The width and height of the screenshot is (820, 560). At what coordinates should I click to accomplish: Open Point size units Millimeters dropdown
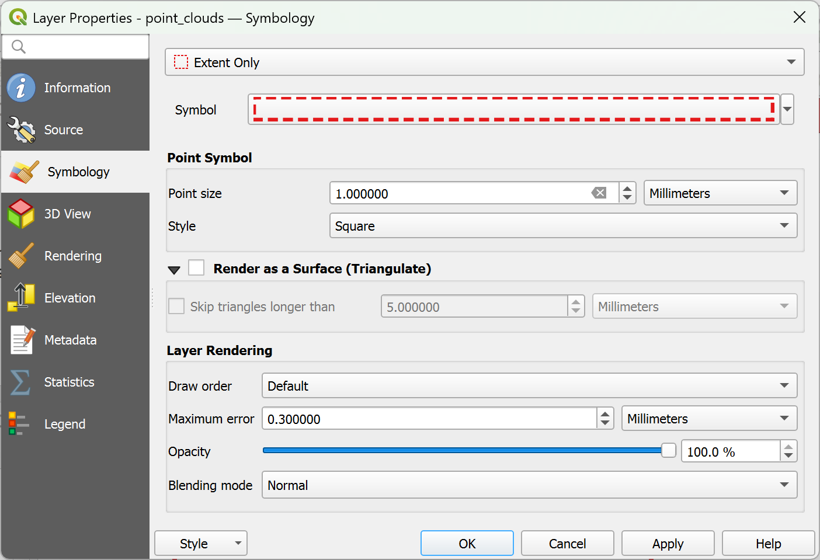click(720, 193)
